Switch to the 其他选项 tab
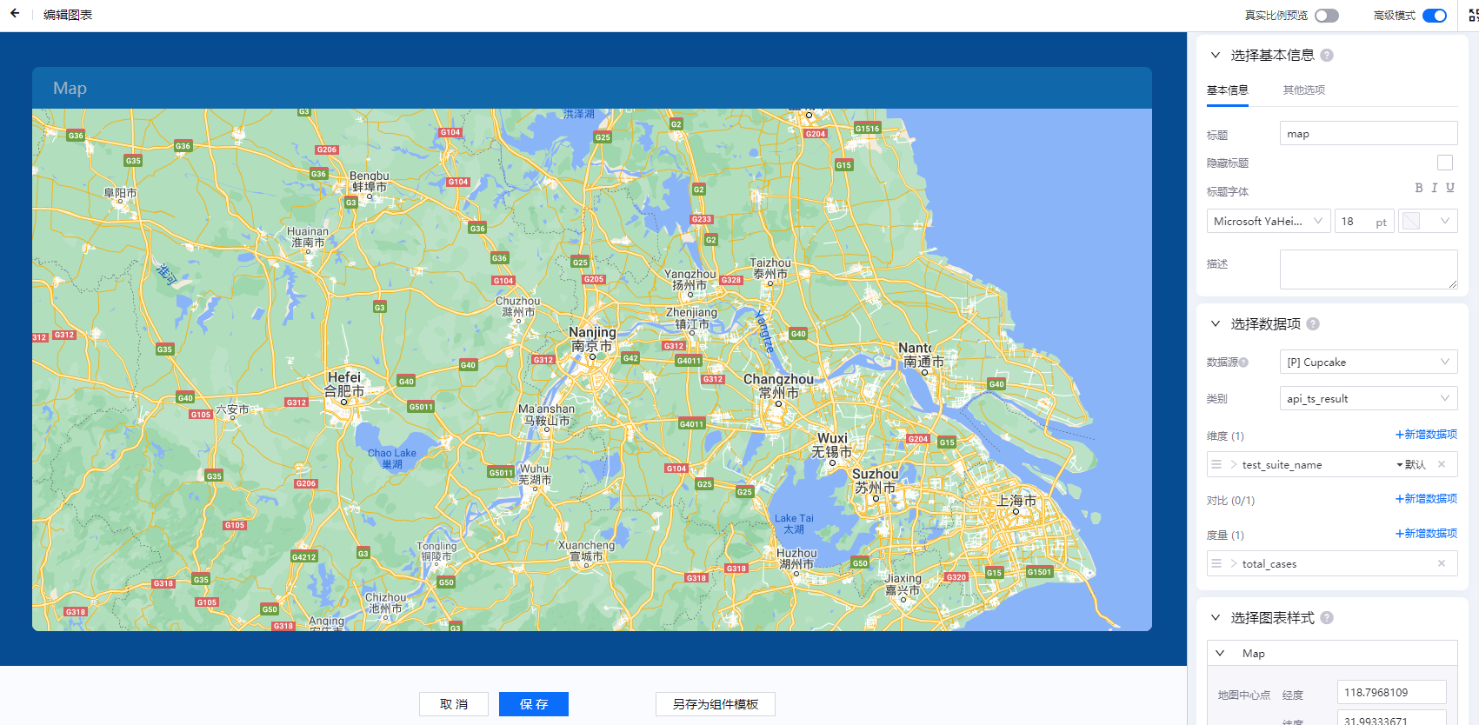This screenshot has width=1479, height=725. [1304, 90]
